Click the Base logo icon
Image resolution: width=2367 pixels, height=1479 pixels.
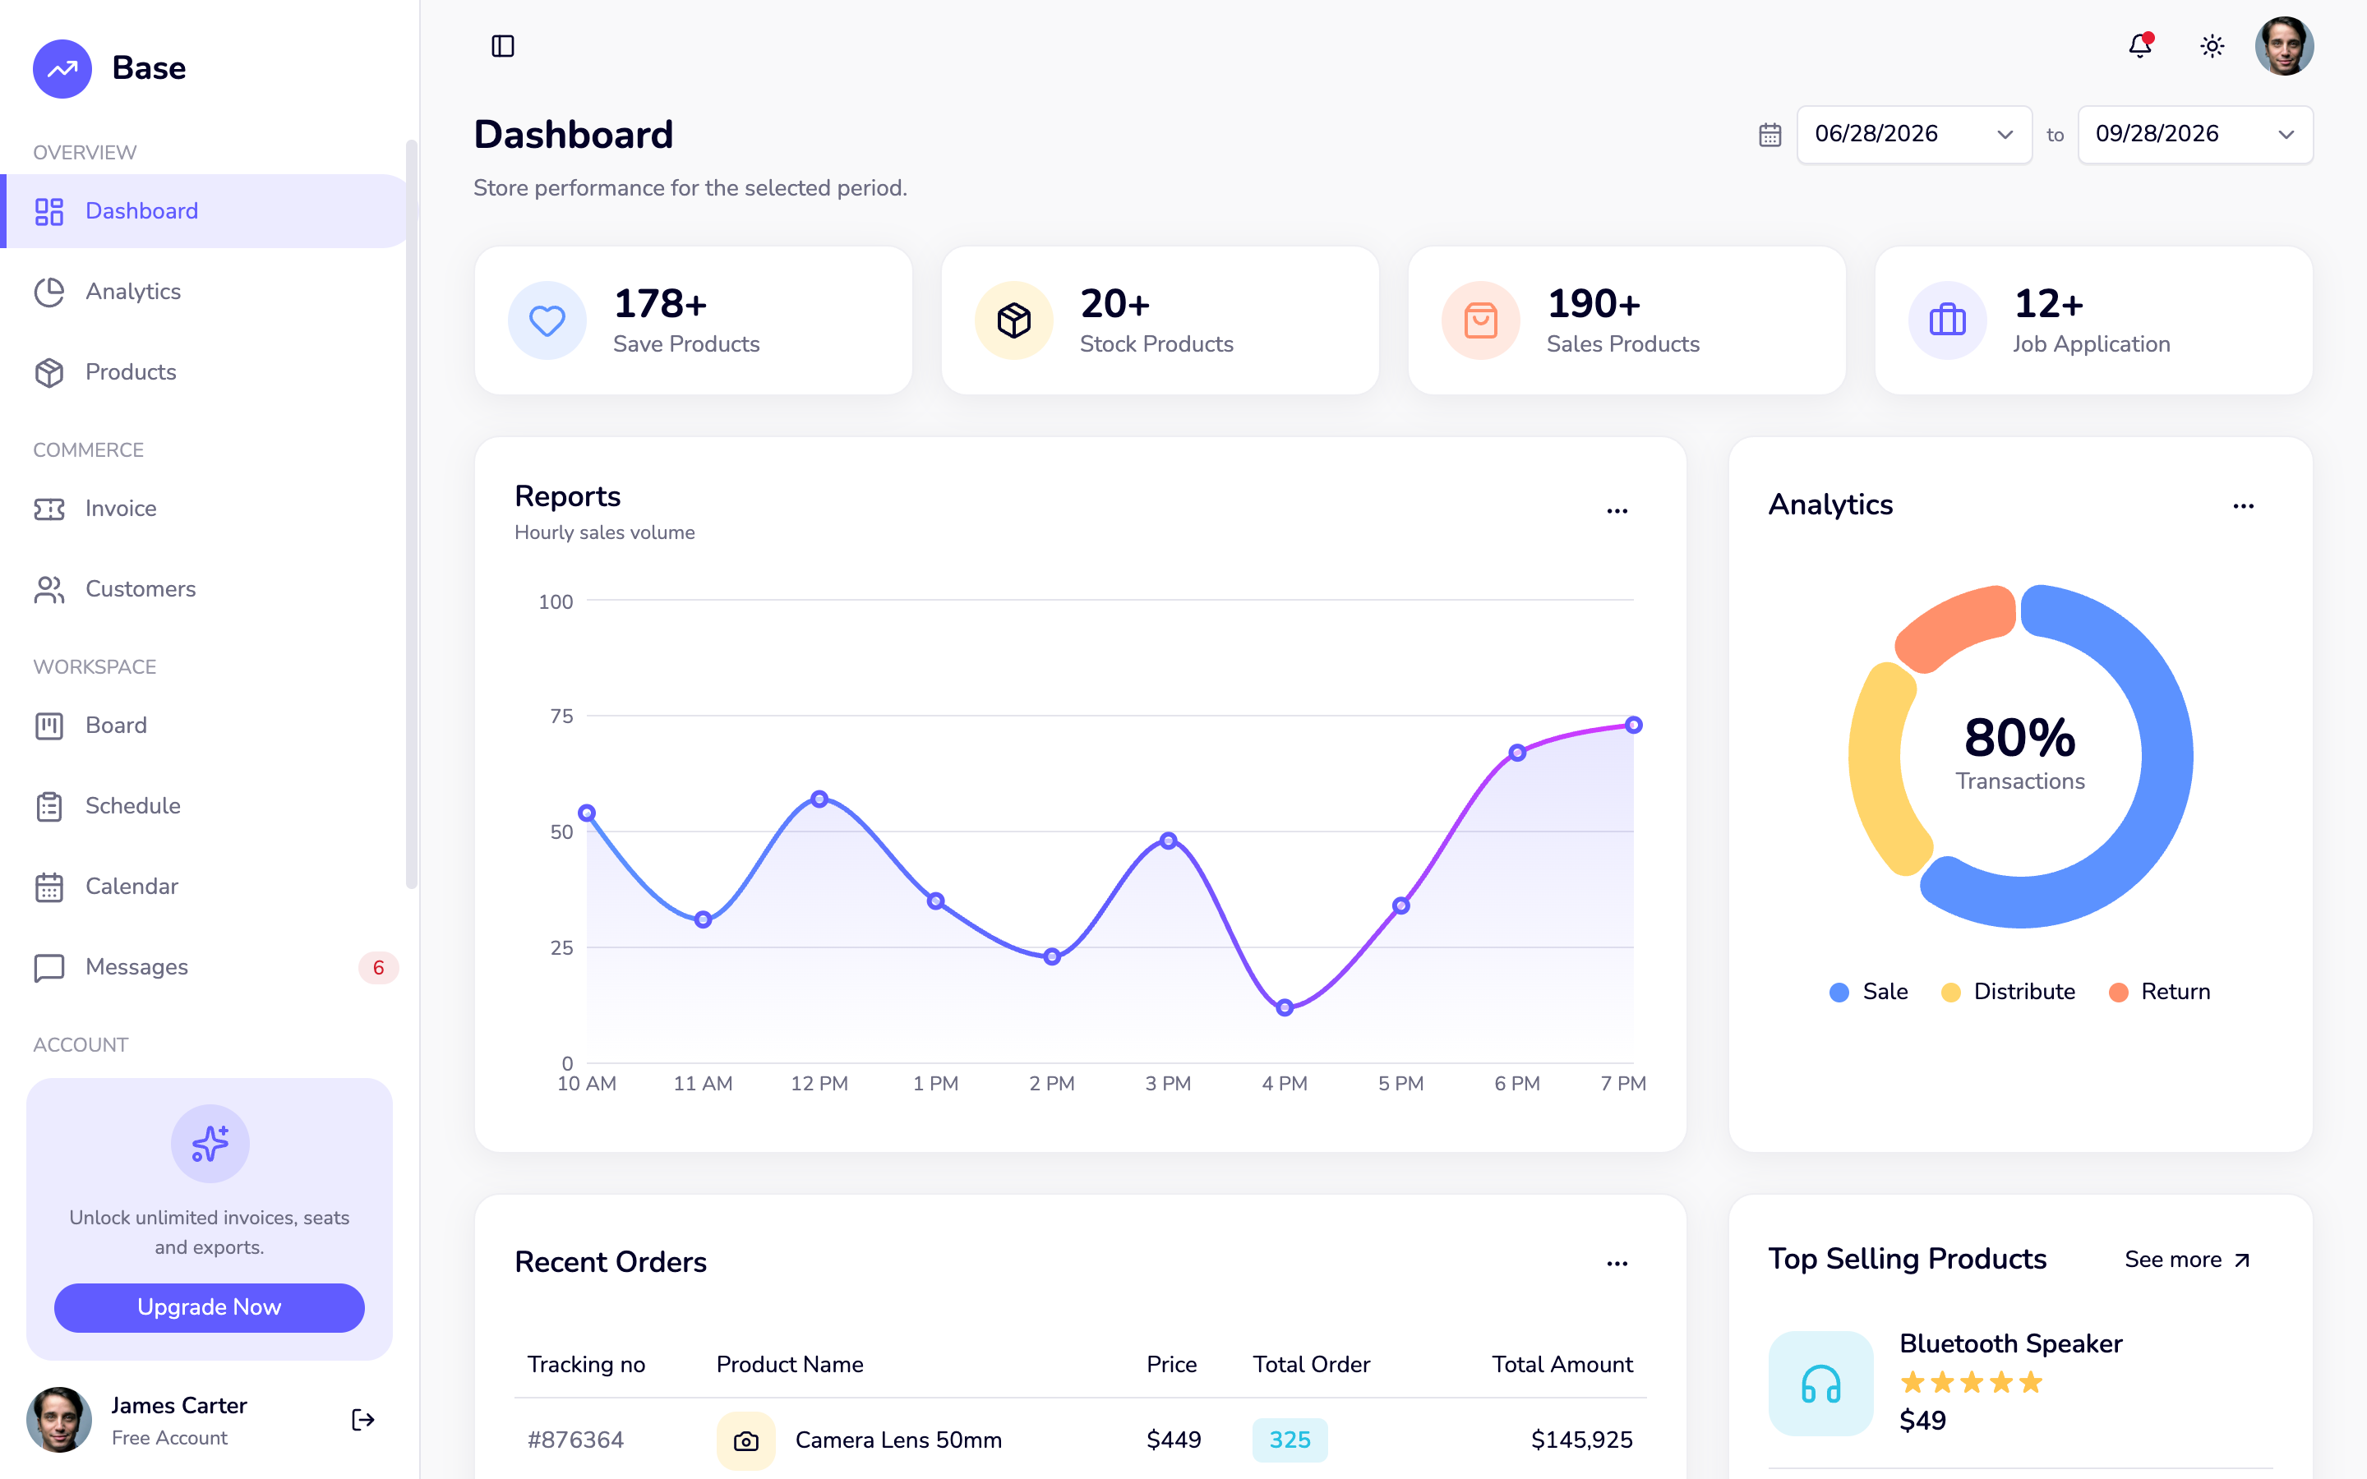pyautogui.click(x=62, y=68)
